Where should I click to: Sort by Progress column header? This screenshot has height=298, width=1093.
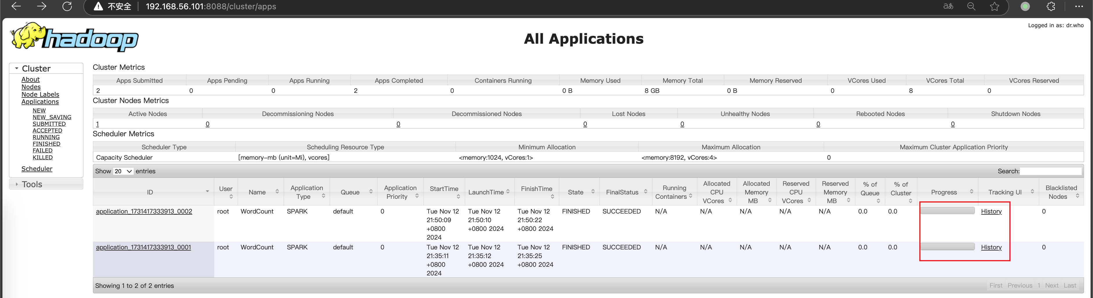[x=948, y=192]
